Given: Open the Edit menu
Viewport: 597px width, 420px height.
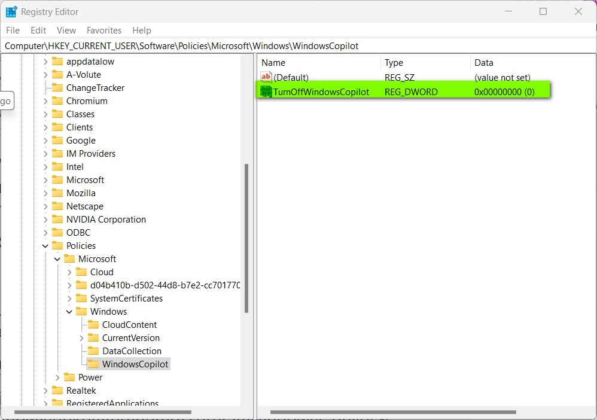Looking at the screenshot, I should point(38,30).
